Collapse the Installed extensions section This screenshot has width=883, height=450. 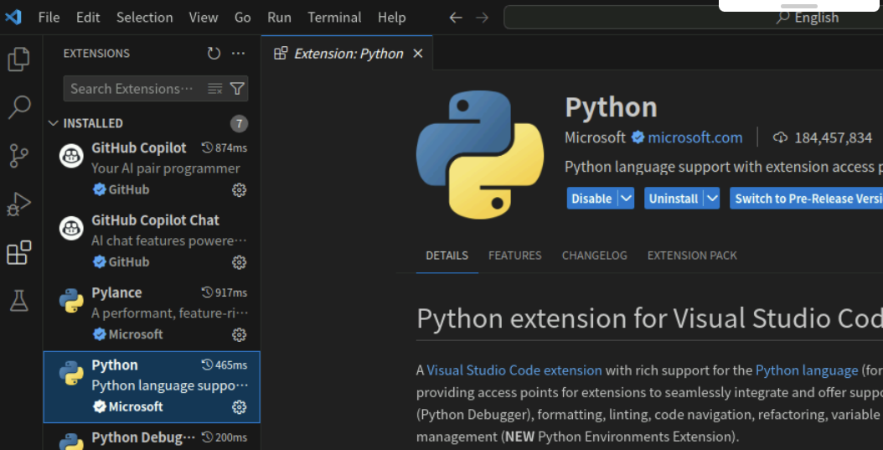(x=54, y=123)
